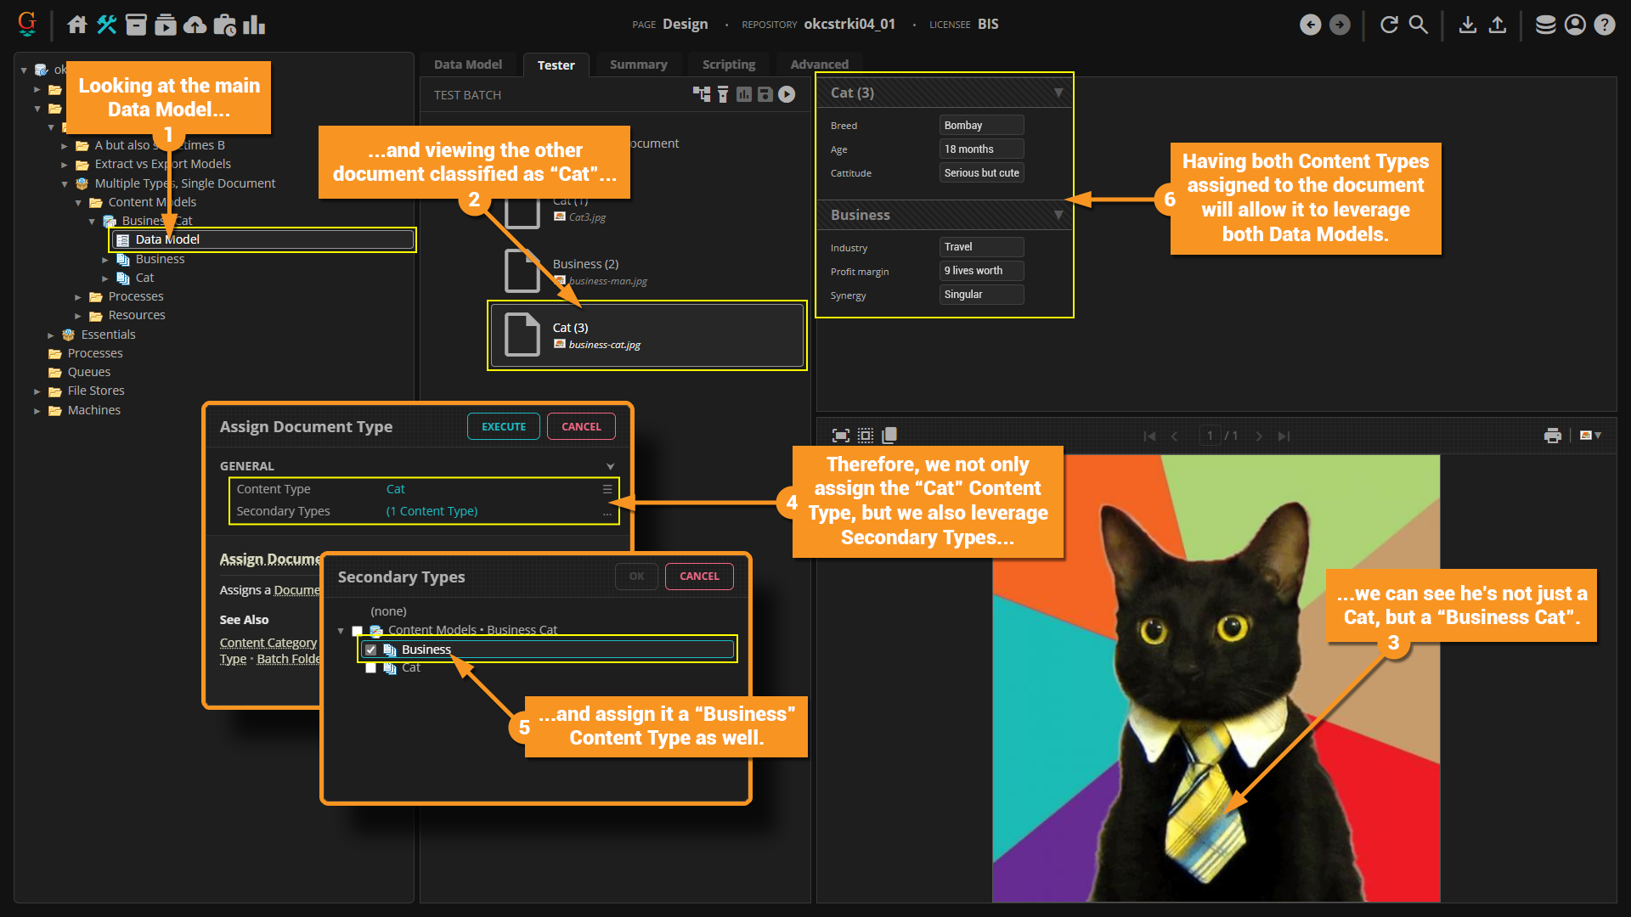
Task: Click the print icon above document viewer
Action: [x=1553, y=436]
